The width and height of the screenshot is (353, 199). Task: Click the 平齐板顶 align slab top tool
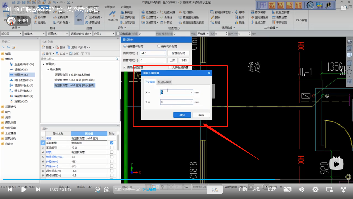[280, 23]
